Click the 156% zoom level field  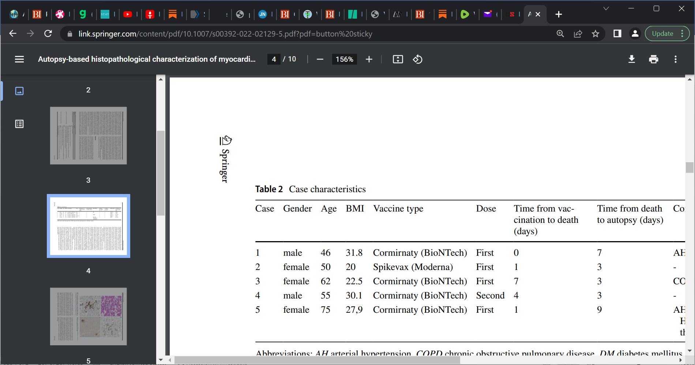point(345,59)
